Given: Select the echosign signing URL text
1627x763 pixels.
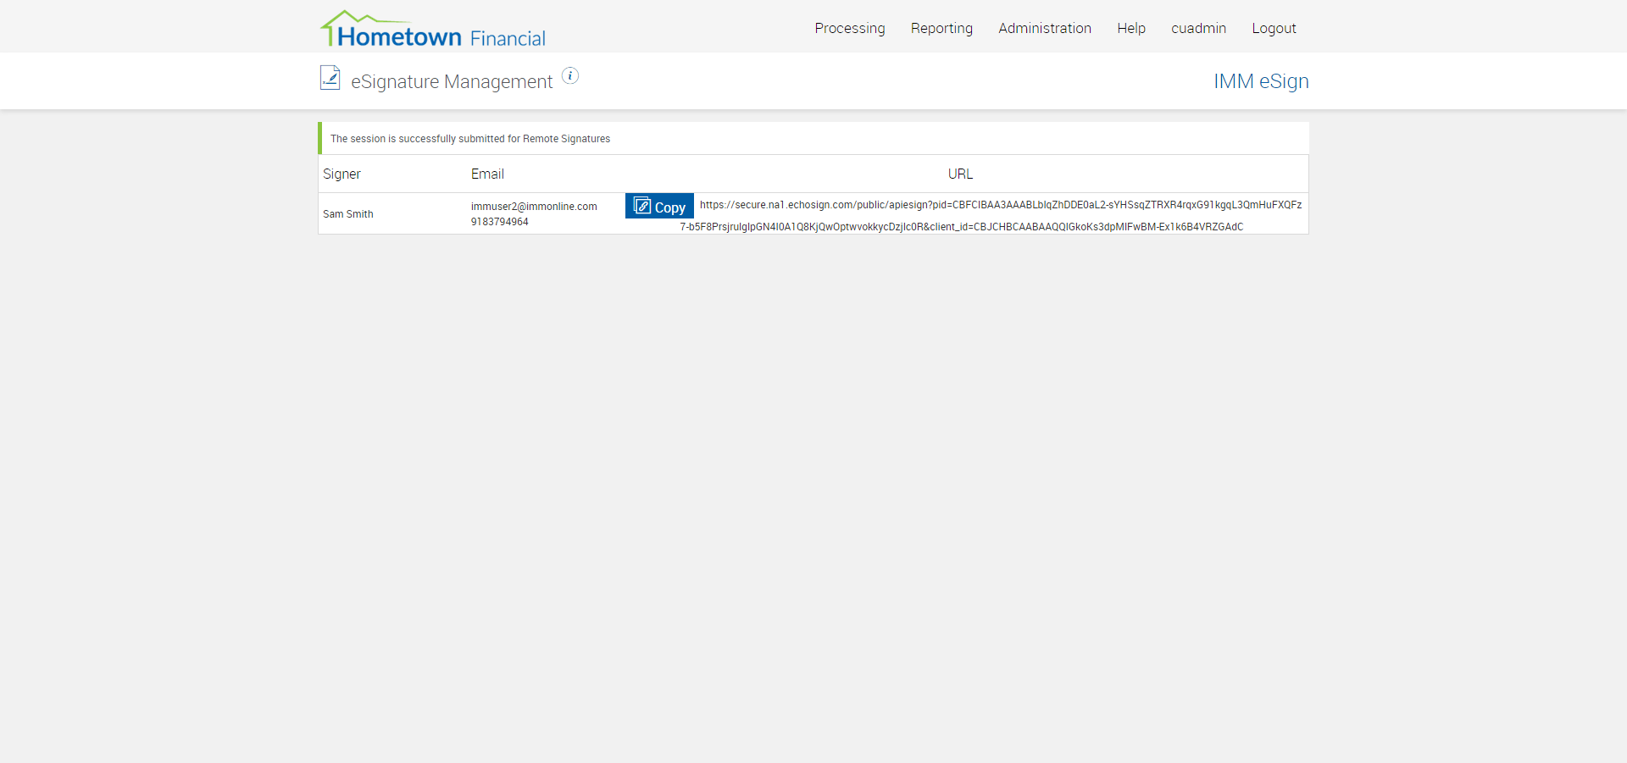Looking at the screenshot, I should point(991,216).
